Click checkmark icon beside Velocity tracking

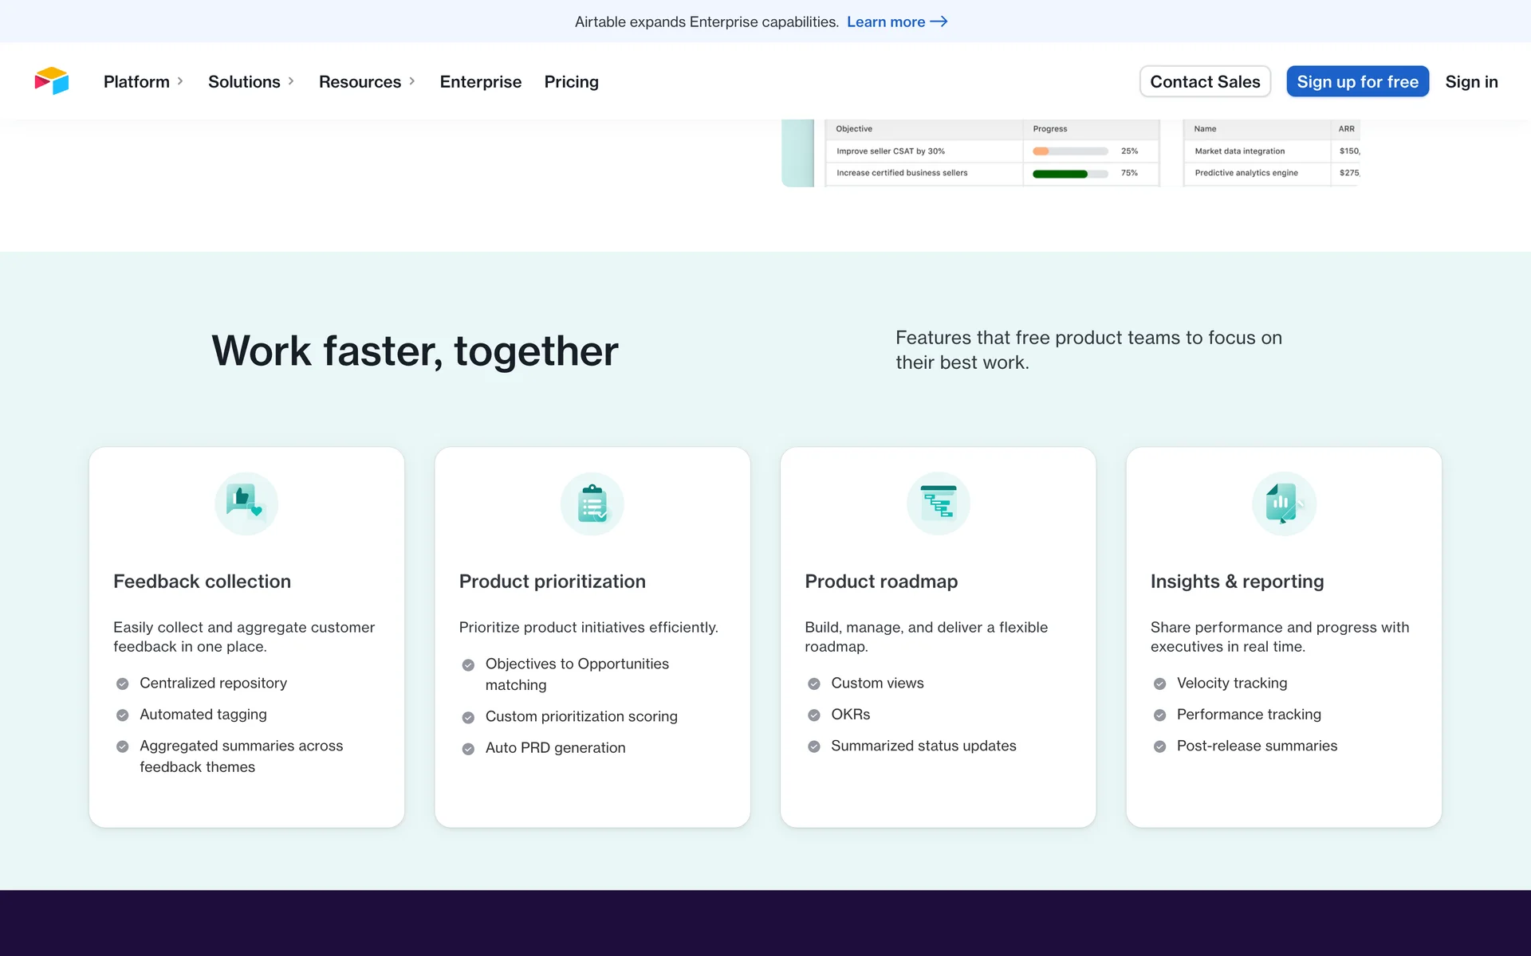(1159, 684)
